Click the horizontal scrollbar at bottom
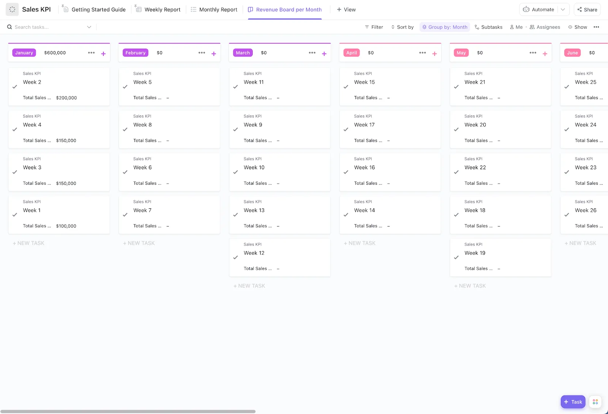Image resolution: width=608 pixels, height=414 pixels. pyautogui.click(x=128, y=411)
